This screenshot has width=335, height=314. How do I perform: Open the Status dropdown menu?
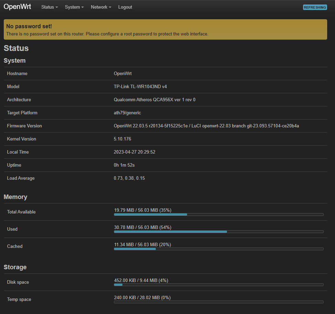(50, 7)
